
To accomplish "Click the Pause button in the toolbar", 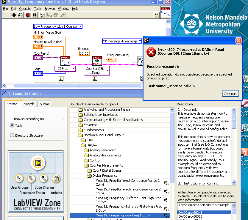I will pyautogui.click(x=34, y=15).
